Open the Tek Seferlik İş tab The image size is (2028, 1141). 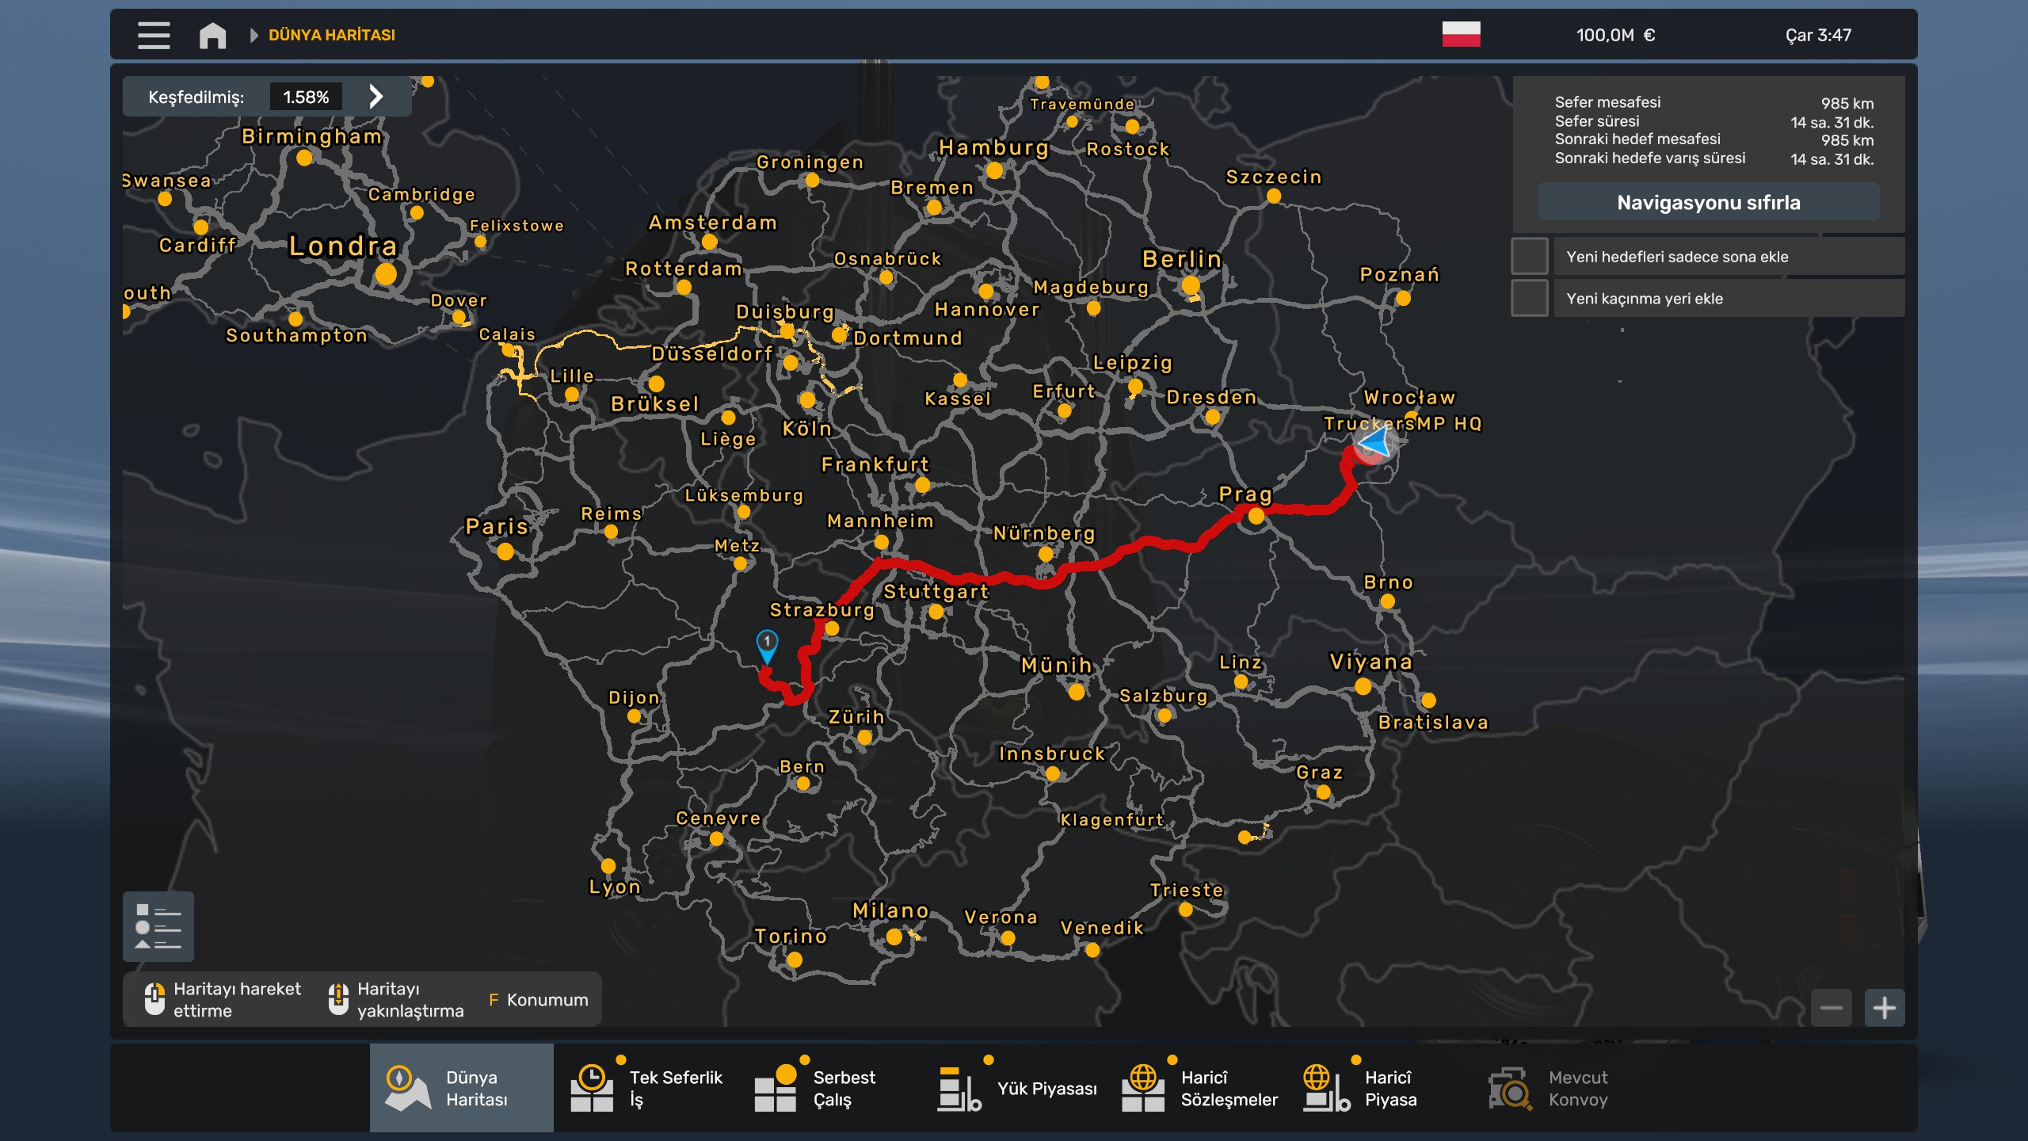646,1088
